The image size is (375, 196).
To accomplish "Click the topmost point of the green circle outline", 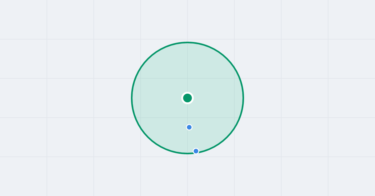I will 187,42.
